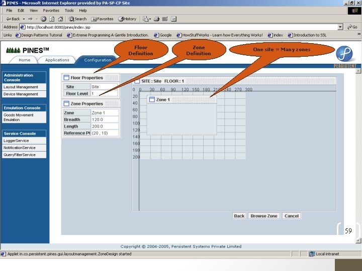Click the Home toolbar icon
Viewport: 362px width, 271px height.
tap(60, 19)
